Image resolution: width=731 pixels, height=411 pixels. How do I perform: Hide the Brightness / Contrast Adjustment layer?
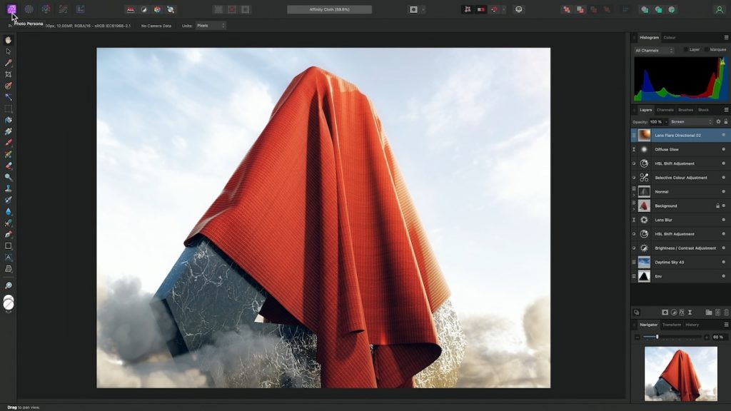pyautogui.click(x=724, y=248)
